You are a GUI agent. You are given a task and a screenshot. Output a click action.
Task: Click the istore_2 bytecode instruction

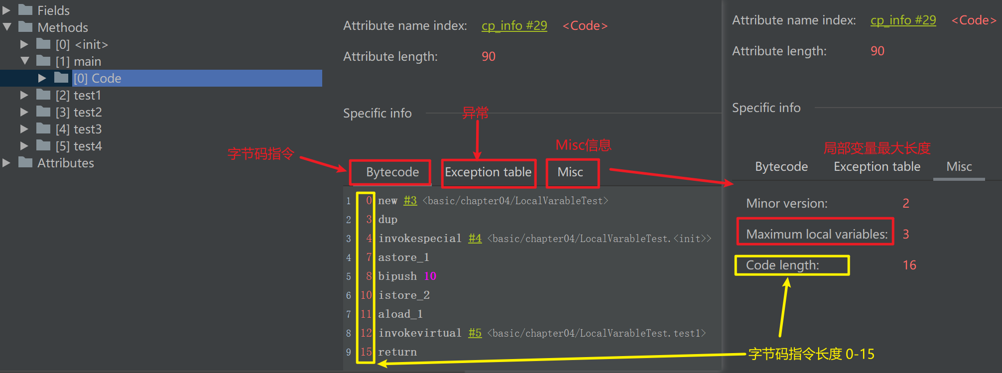pos(404,295)
